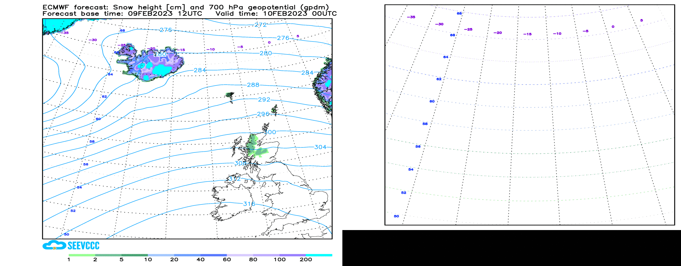Click the 276 contour label beside longitude 5

[x=283, y=38]
